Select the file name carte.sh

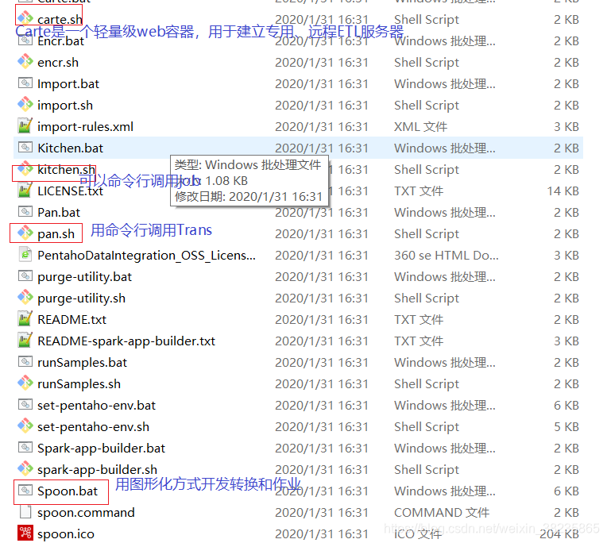[60, 19]
